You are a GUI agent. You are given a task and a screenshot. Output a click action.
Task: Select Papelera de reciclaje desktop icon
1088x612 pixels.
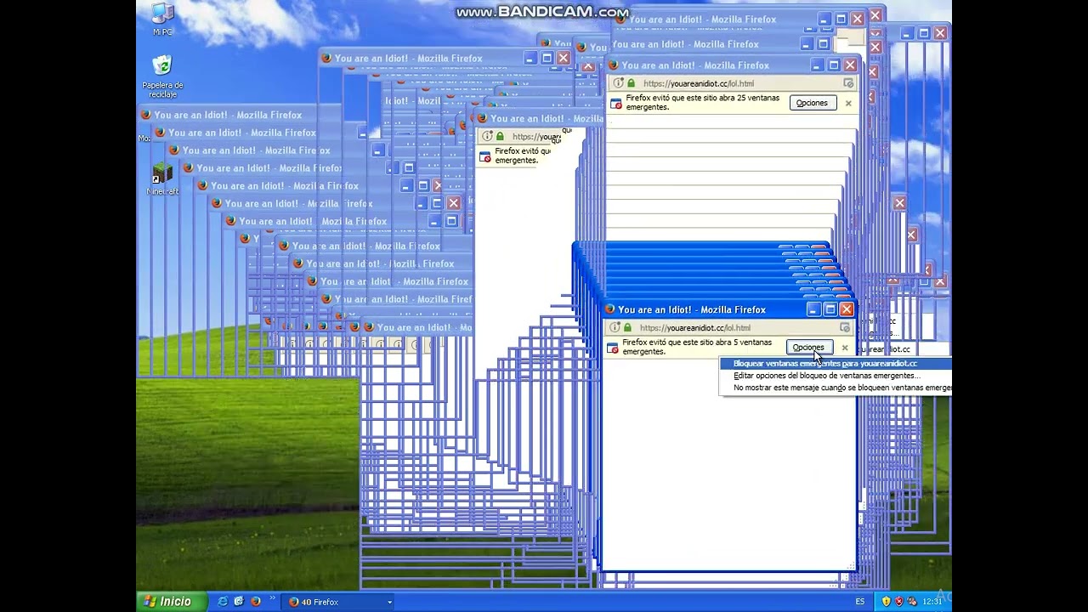click(x=162, y=76)
